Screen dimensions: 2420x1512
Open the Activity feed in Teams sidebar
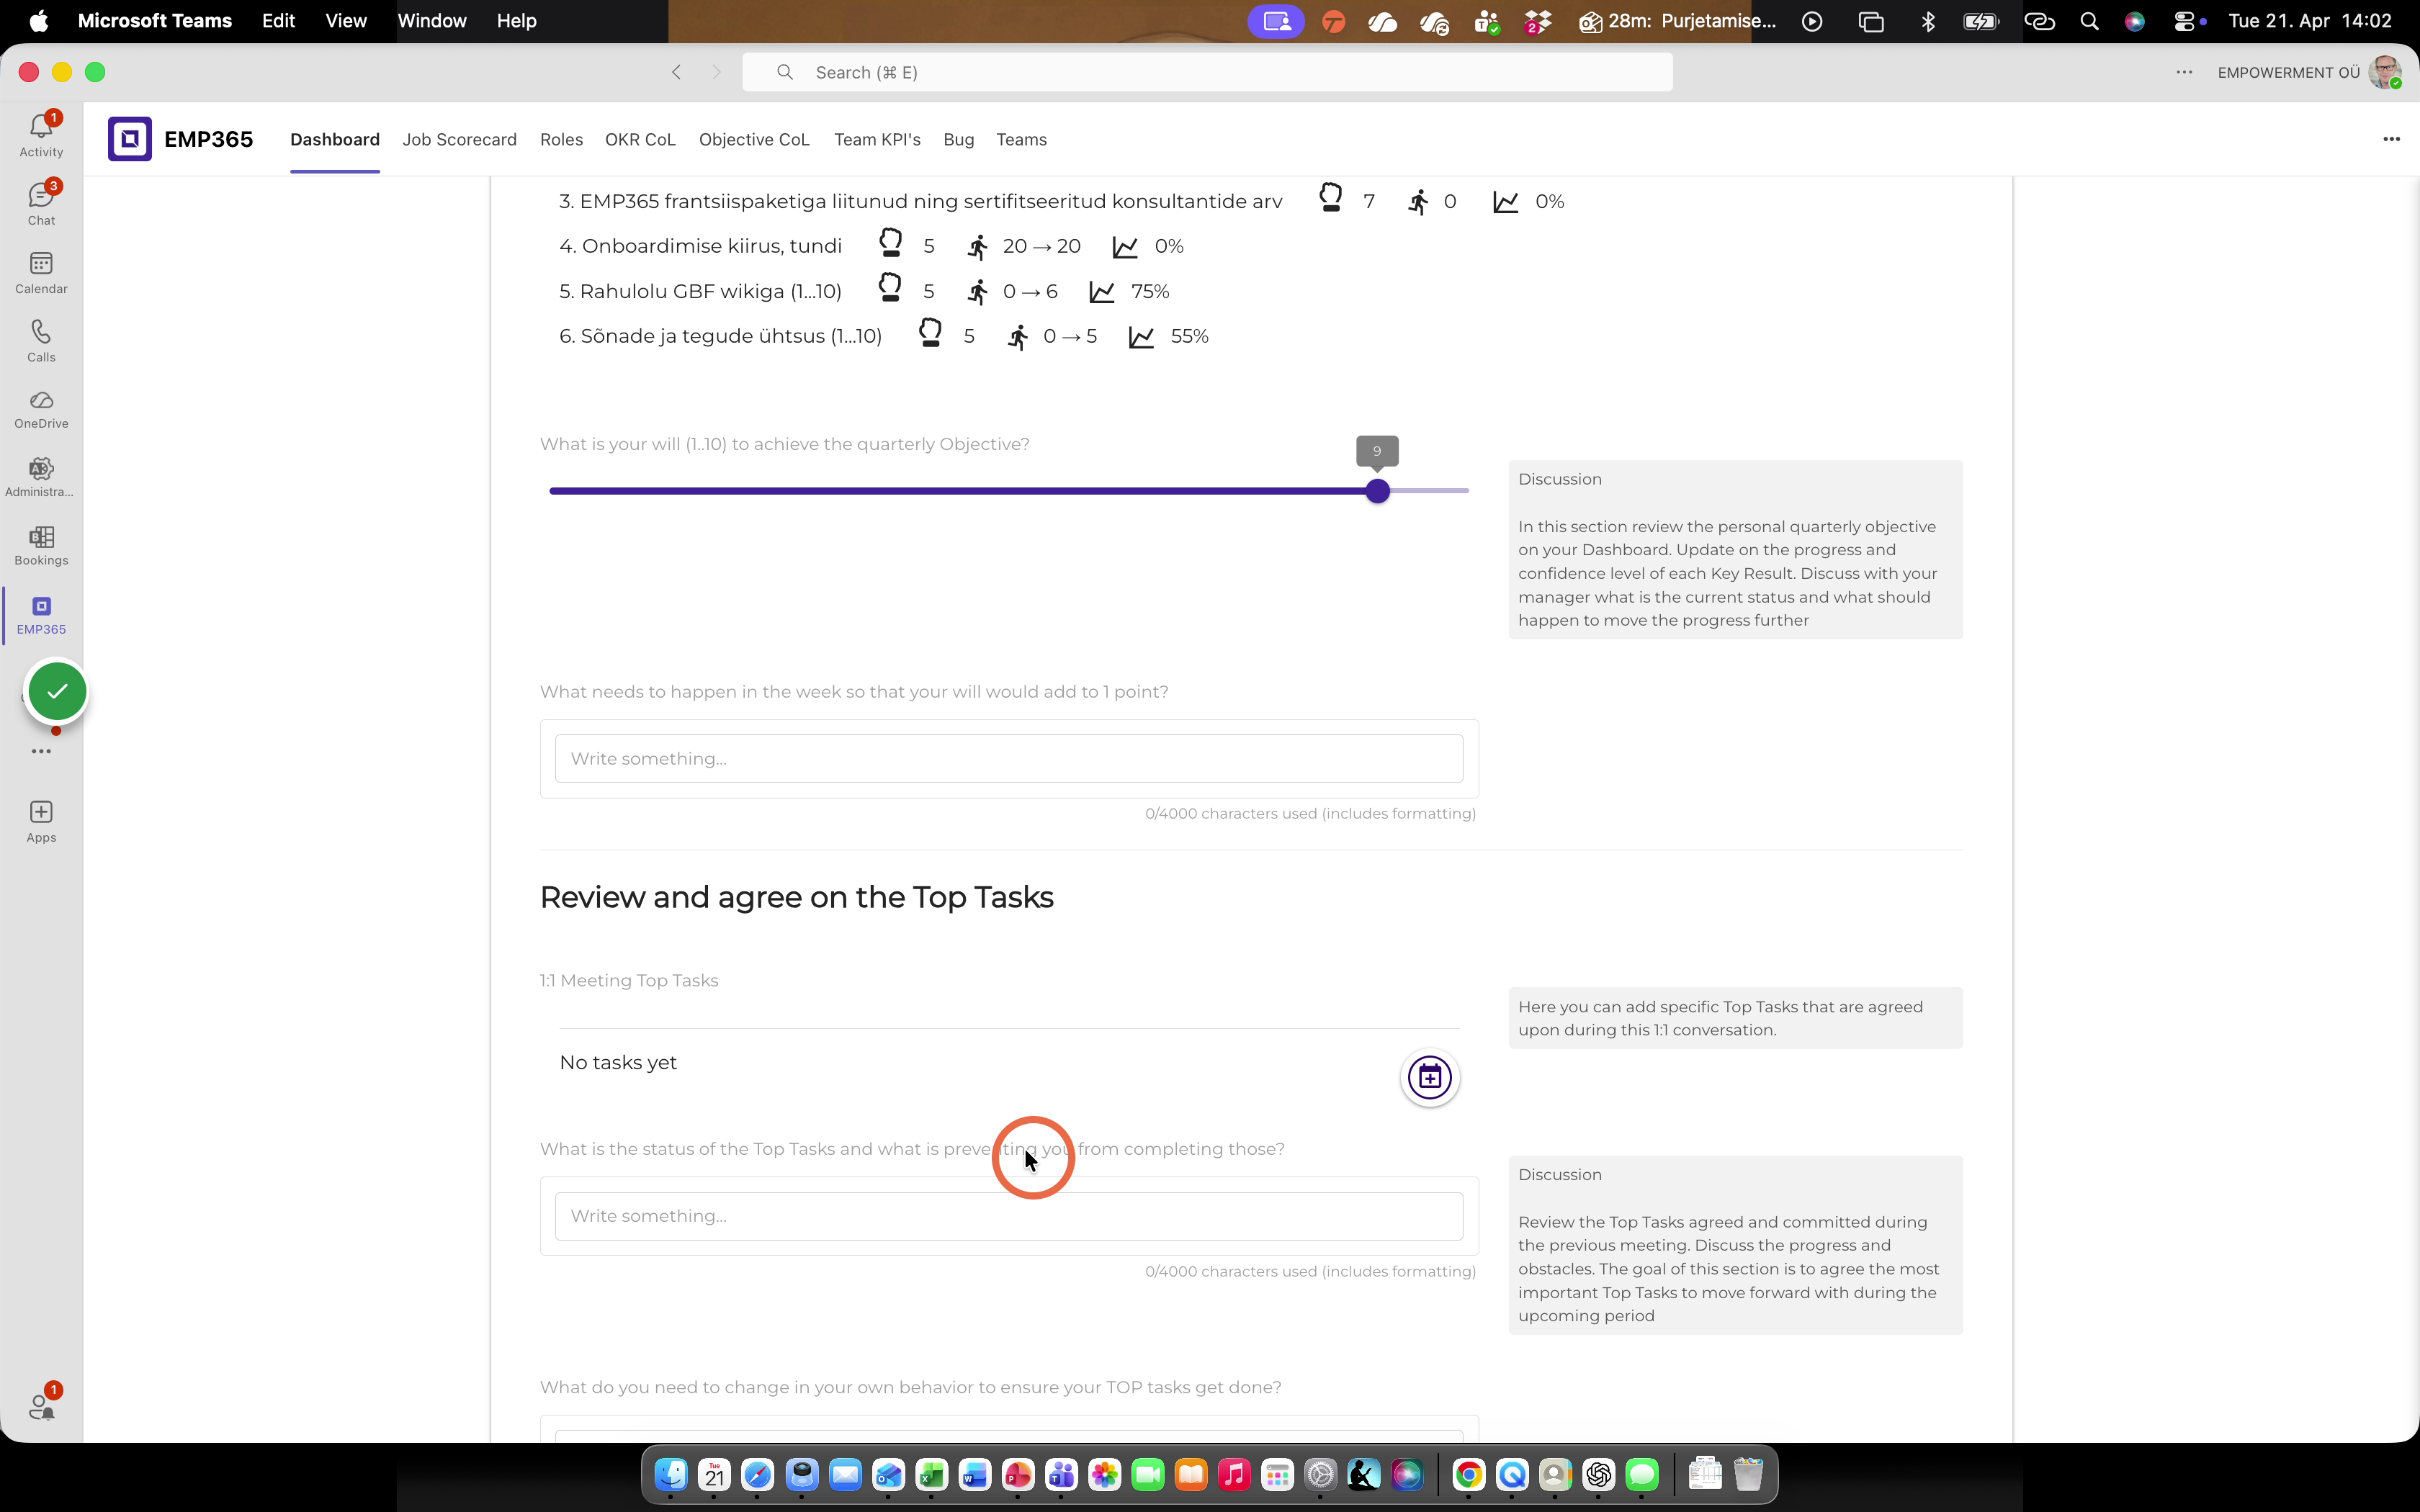coord(41,135)
